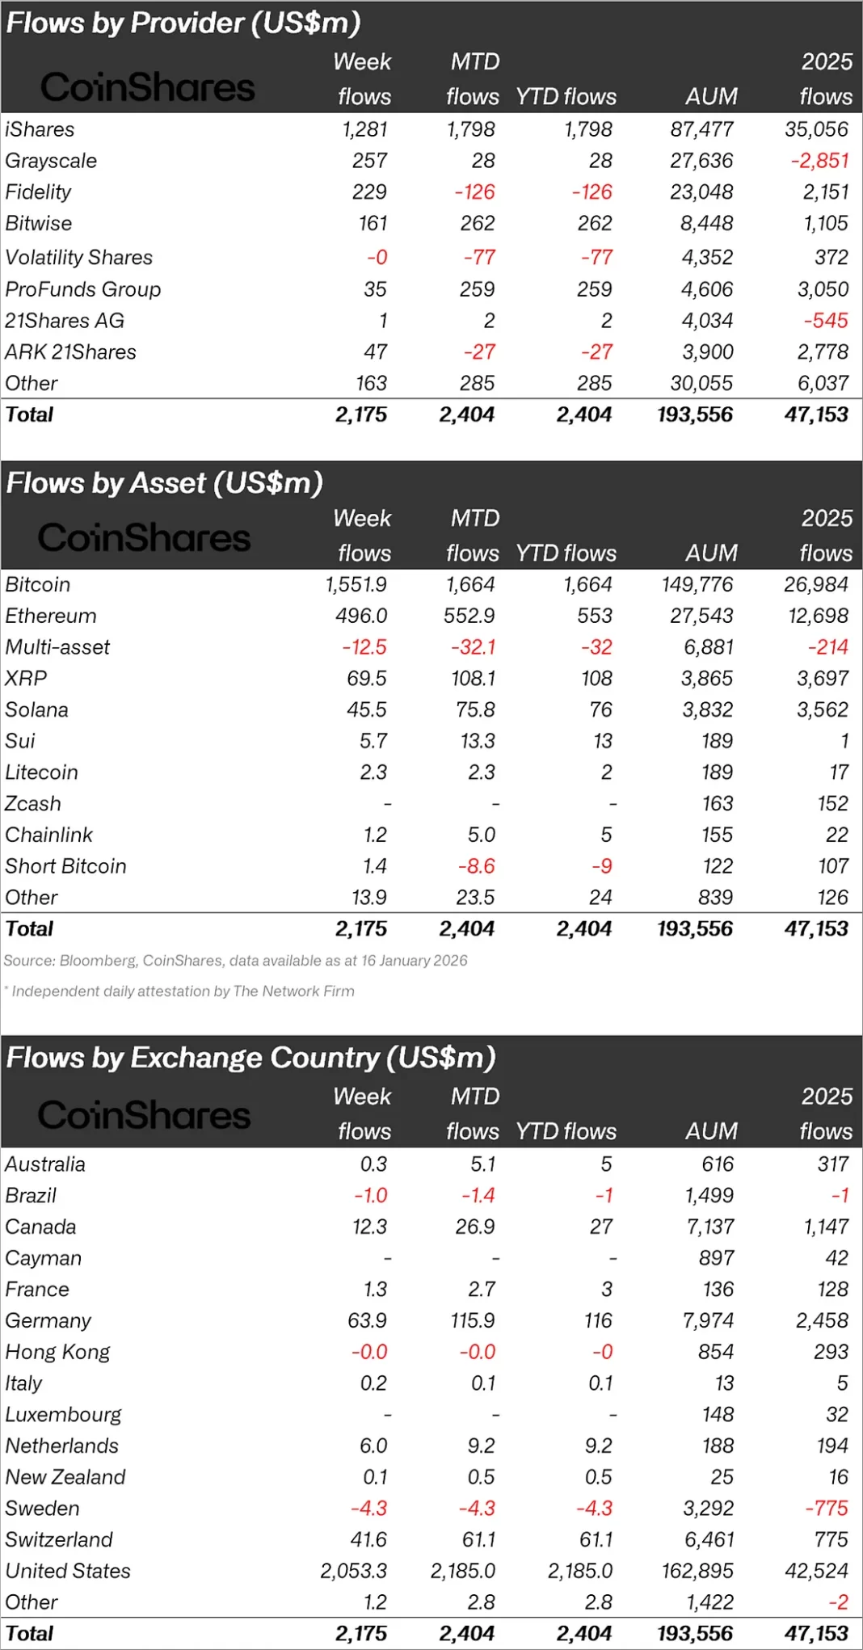Click the "Flows by Asset (US$m)" title
This screenshot has height=1650, width=863.
165,483
